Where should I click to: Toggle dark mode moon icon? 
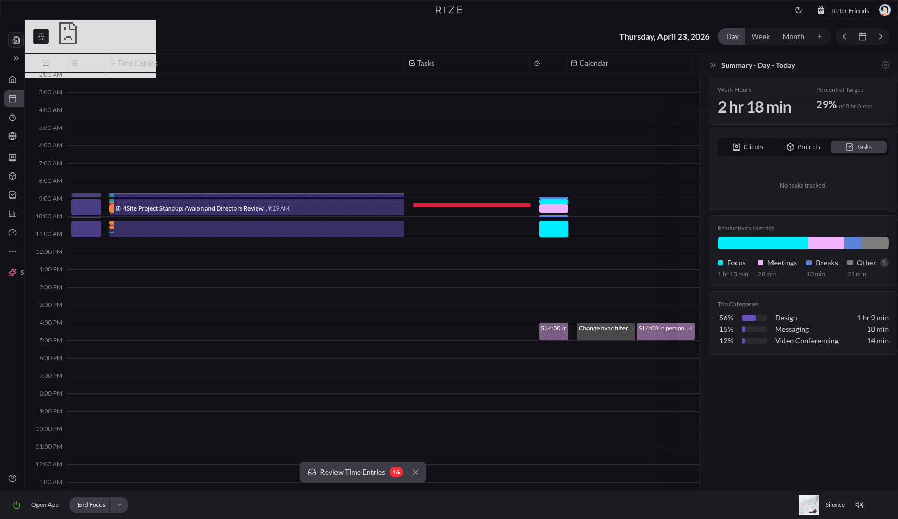798,10
